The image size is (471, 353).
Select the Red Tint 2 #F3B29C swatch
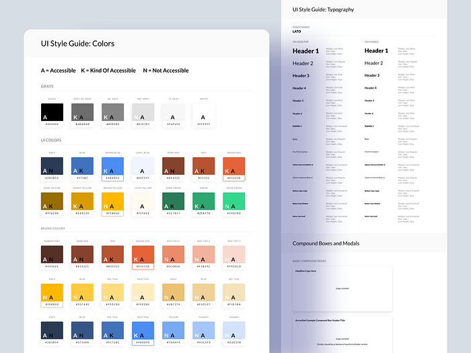click(204, 258)
